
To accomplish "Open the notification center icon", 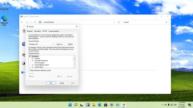I will pyautogui.click(x=190, y=105).
